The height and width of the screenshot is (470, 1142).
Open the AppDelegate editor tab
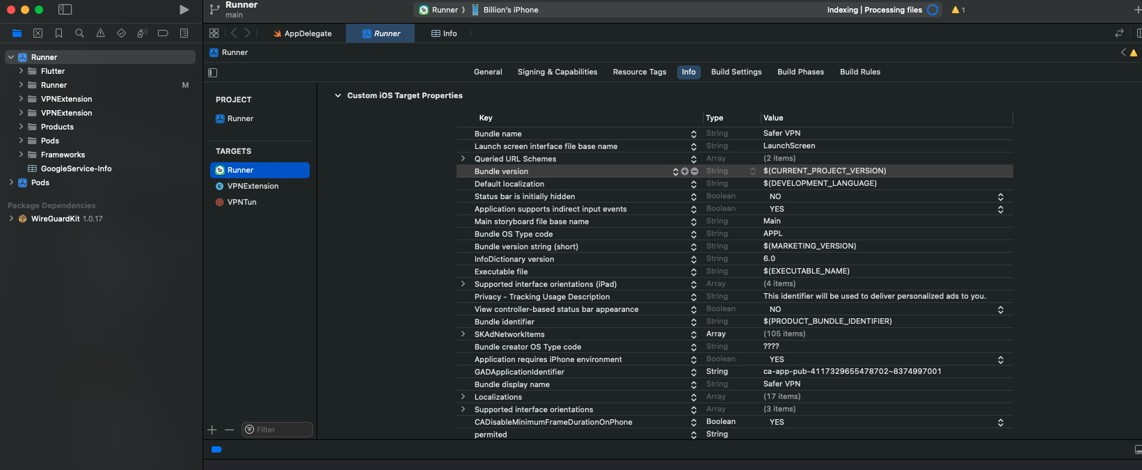pyautogui.click(x=303, y=33)
